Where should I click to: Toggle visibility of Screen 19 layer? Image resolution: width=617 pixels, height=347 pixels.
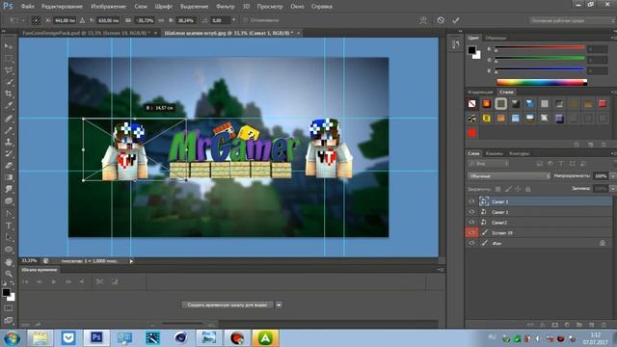click(x=471, y=232)
